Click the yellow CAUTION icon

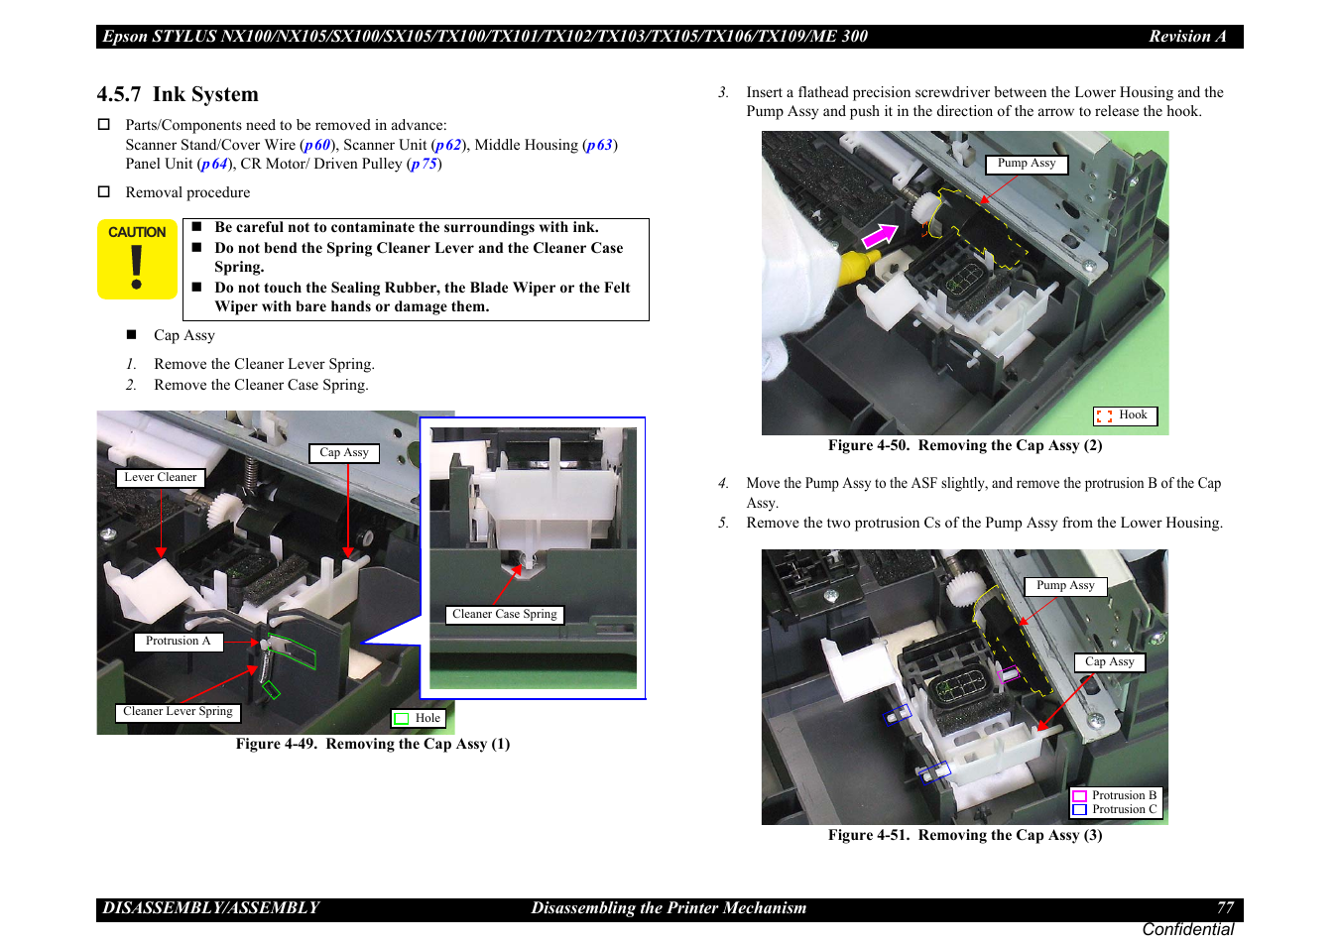pyautogui.click(x=137, y=259)
